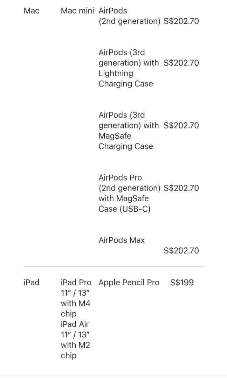Click divider line between Mac and iPad sections

coord(114,267)
